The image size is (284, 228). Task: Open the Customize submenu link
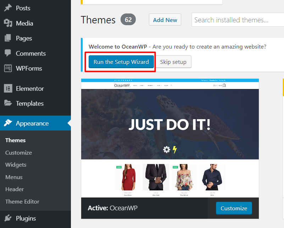coord(18,153)
